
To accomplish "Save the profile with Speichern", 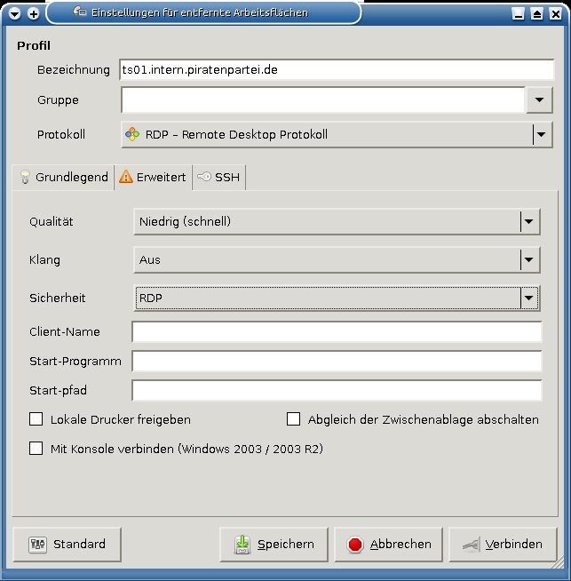I will 274,545.
